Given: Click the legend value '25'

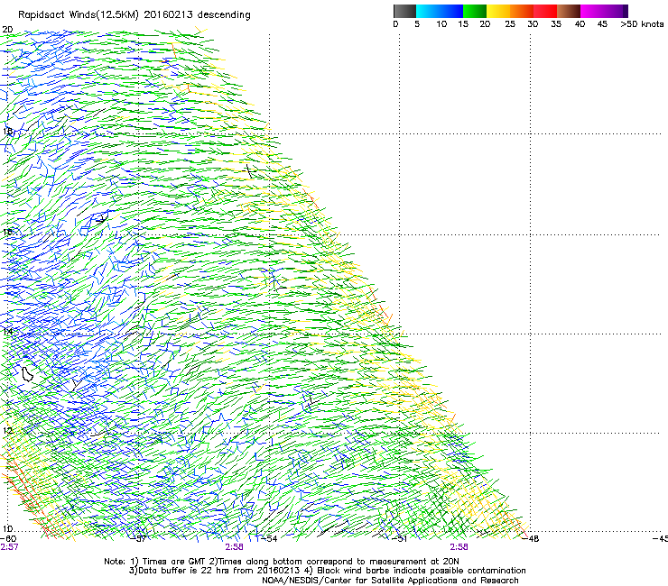Looking at the screenshot, I should point(510,24).
